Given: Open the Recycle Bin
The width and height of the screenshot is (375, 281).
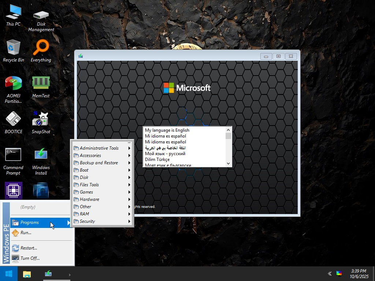Looking at the screenshot, I should pos(13,48).
